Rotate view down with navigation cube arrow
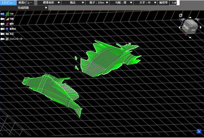Viewport: 204px width, 138px height. (x=190, y=38)
